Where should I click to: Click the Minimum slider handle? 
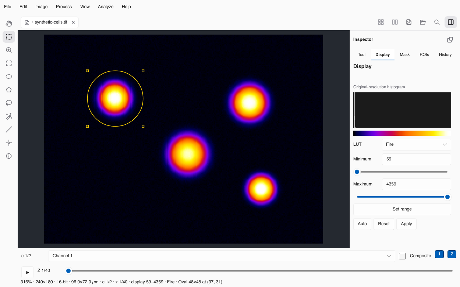[x=357, y=172]
